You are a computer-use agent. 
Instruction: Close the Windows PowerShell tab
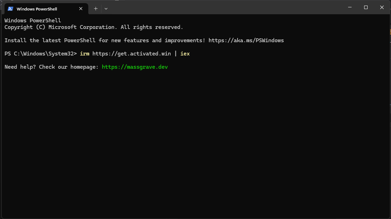click(x=81, y=9)
